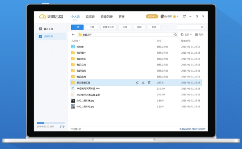Image resolution: width=242 pixels, height=149 pixels.
Task: Open the 天翼云2015-净网行动公告 link
Action: tap(192, 129)
